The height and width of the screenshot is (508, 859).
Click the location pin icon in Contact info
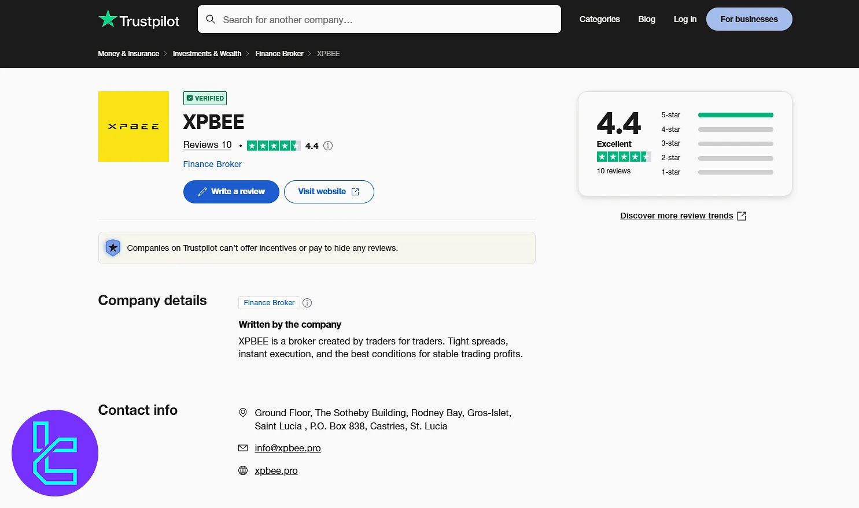[243, 413]
